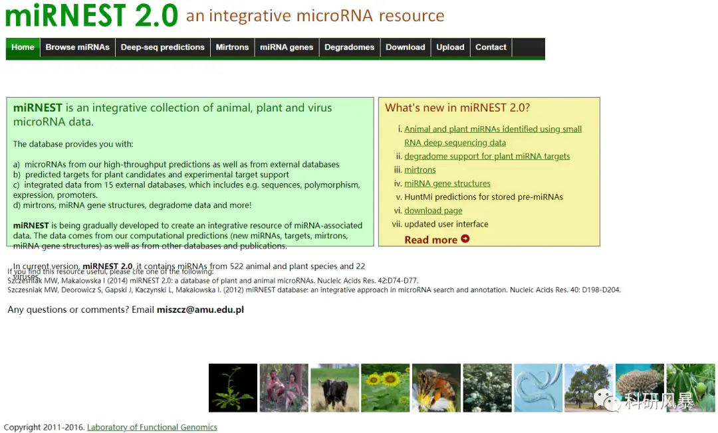The image size is (718, 433).
Task: Click the coral thumbnail
Action: click(640, 388)
